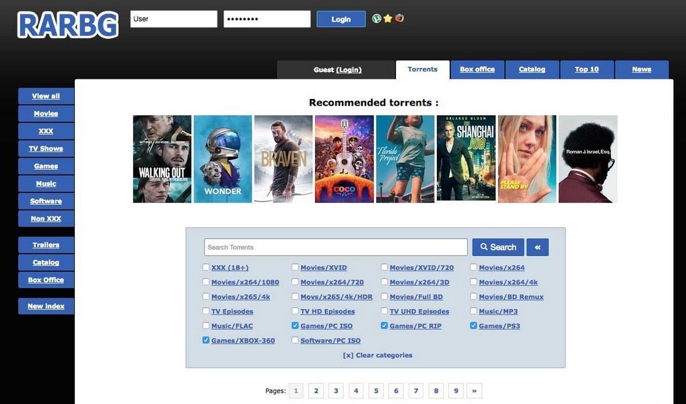Select Games in the left sidebar
This screenshot has height=404, width=686.
(x=46, y=166)
